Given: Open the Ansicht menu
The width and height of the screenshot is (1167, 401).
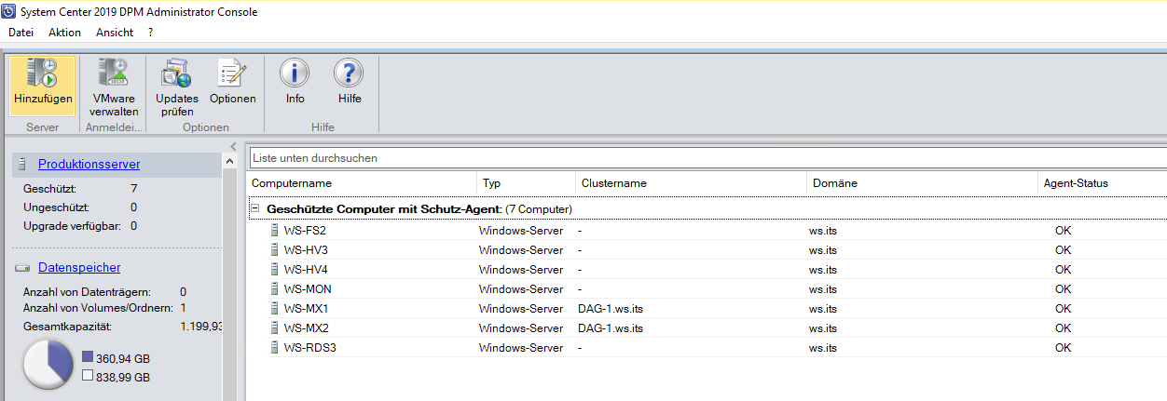Looking at the screenshot, I should coord(115,32).
